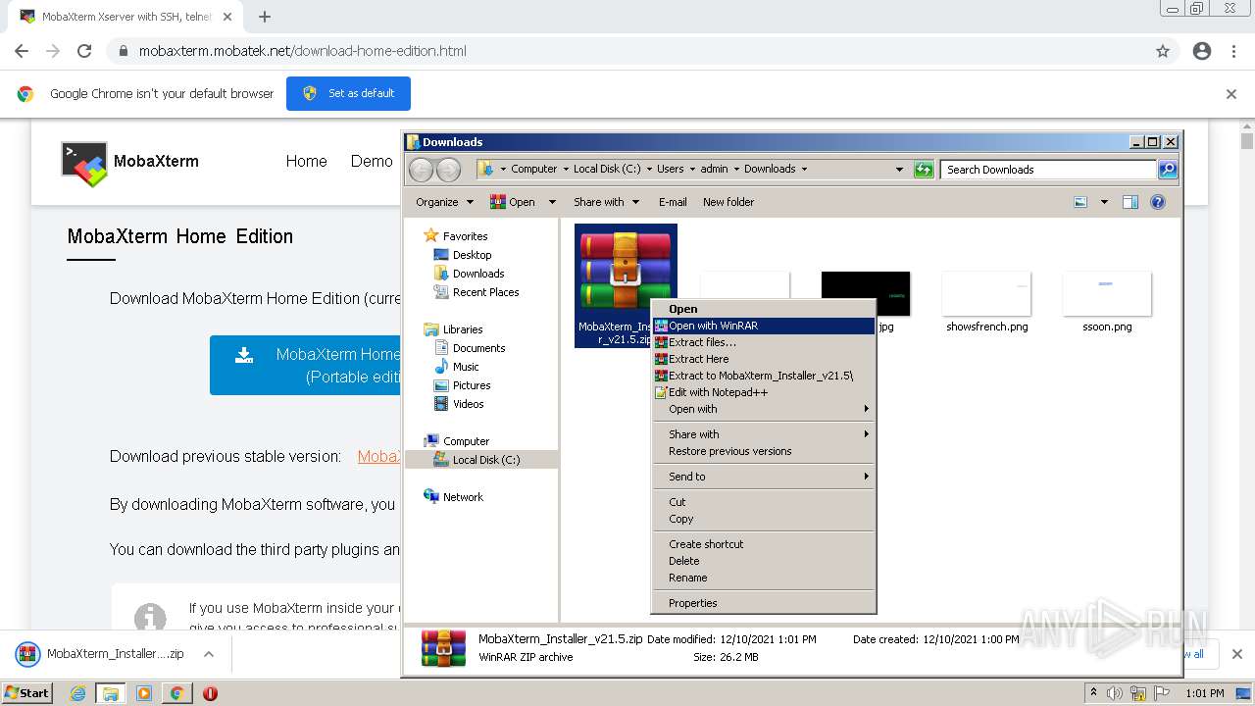1255x706 pixels.
Task: Click E-mail in Explorer toolbar
Action: click(x=673, y=202)
